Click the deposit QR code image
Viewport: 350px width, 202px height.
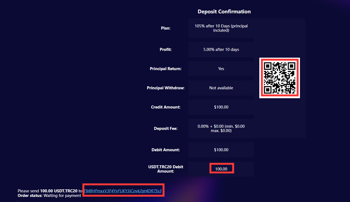coord(280,78)
